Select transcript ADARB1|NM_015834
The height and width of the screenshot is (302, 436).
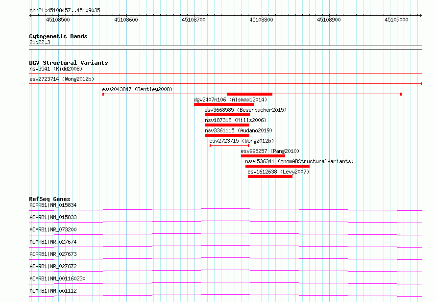coord(53,205)
